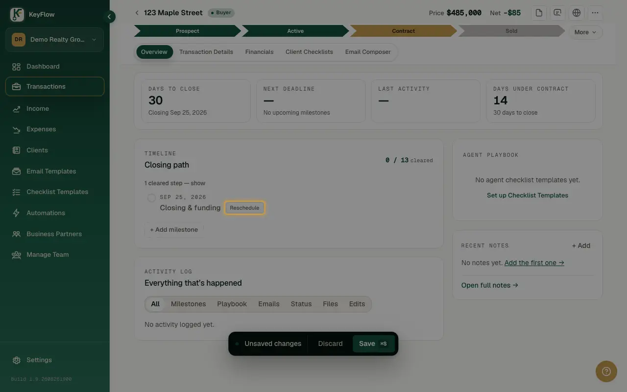Image resolution: width=627 pixels, height=392 pixels.
Task: Select the Transactions briefcase icon
Action: tap(16, 87)
